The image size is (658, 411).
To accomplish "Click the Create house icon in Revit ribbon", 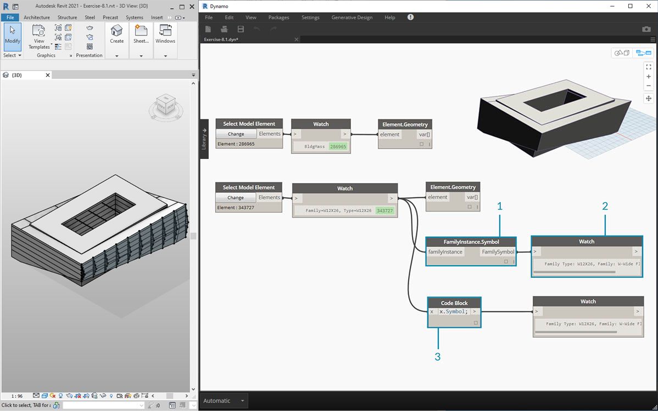I will (116, 31).
